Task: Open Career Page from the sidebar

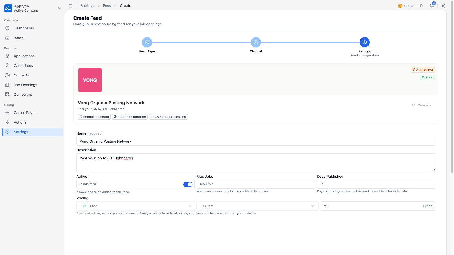Action: click(32, 113)
